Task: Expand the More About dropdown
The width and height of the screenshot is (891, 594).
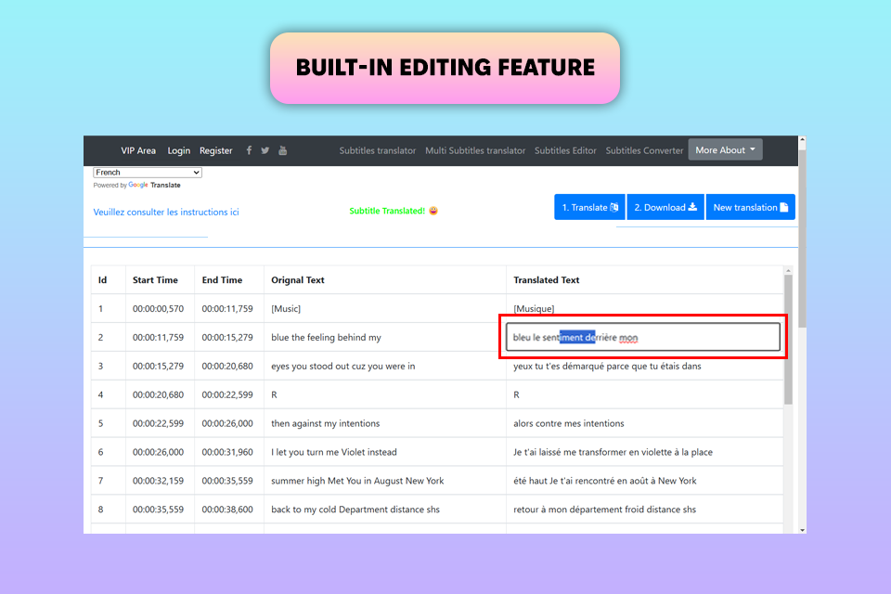Action: point(725,150)
